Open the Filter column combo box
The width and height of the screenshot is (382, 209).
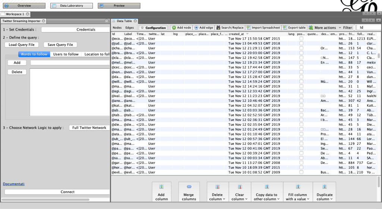click(x=369, y=28)
